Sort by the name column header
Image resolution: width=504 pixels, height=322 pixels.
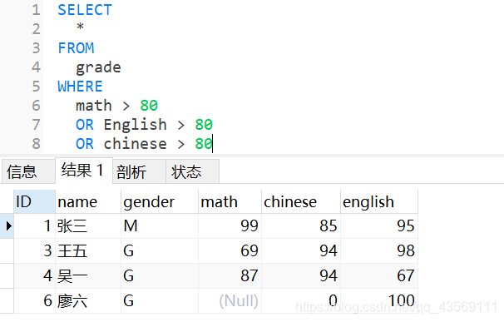pyautogui.click(x=88, y=201)
